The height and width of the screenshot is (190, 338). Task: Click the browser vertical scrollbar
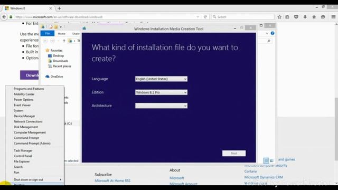tap(336, 129)
